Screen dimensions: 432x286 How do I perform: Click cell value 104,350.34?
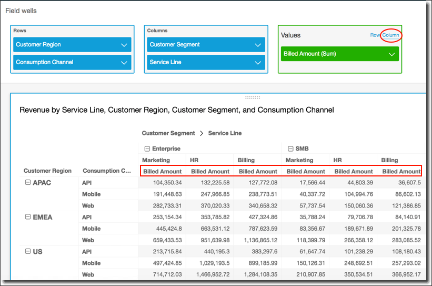[x=167, y=183]
